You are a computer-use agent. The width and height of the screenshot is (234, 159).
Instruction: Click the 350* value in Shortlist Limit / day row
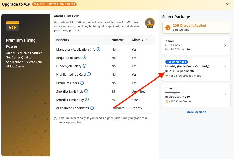(135, 100)
